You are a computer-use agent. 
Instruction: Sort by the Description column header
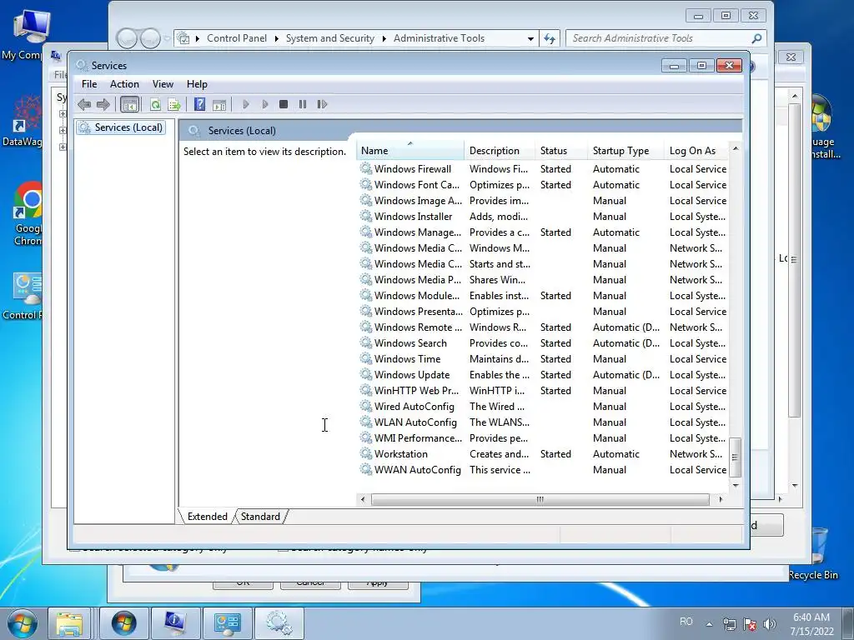(500, 151)
